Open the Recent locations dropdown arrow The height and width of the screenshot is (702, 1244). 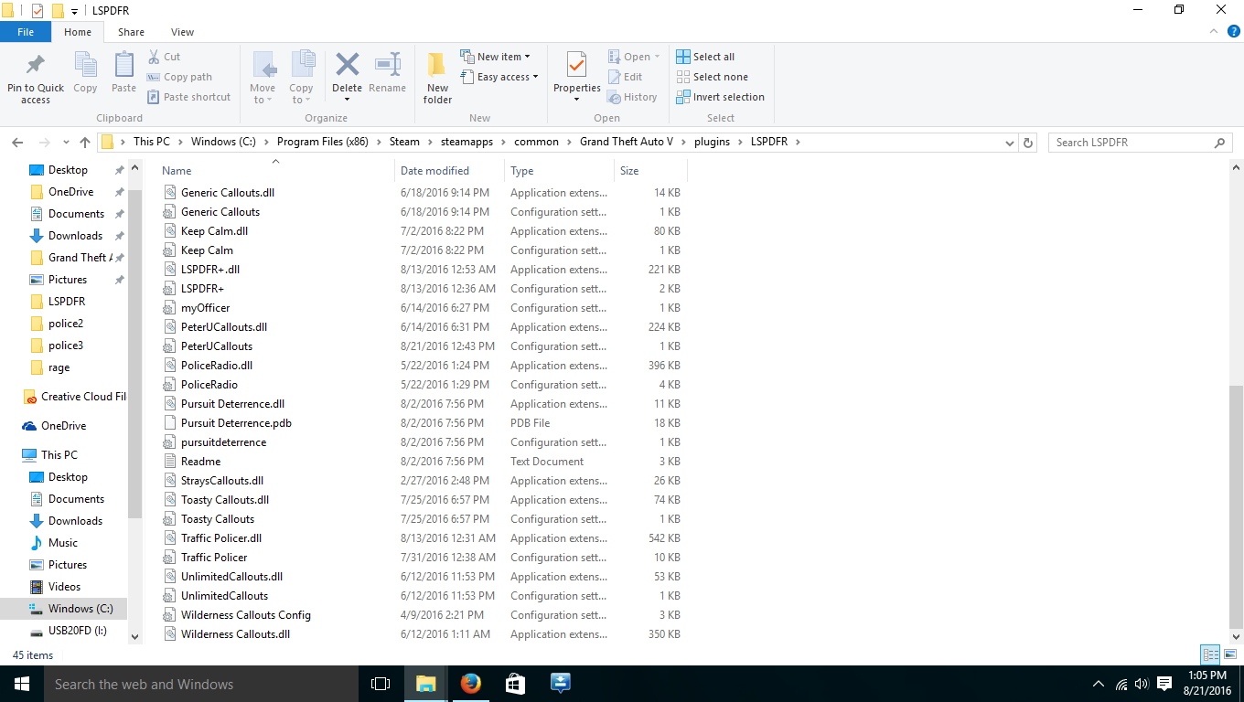click(x=66, y=143)
